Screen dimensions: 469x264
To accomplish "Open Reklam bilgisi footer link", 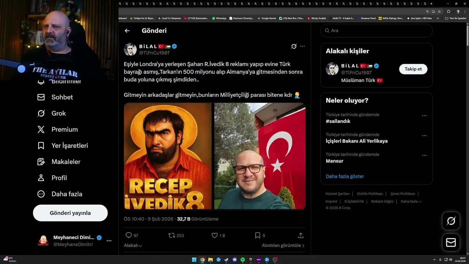I will tap(382, 201).
